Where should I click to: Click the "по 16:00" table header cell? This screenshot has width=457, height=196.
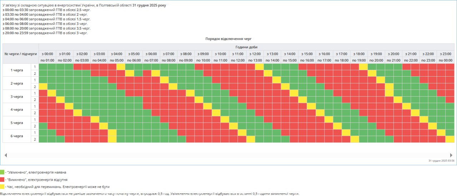(x=307, y=61)
